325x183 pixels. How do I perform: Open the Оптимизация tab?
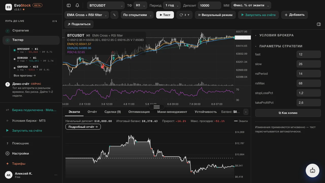(x=139, y=112)
